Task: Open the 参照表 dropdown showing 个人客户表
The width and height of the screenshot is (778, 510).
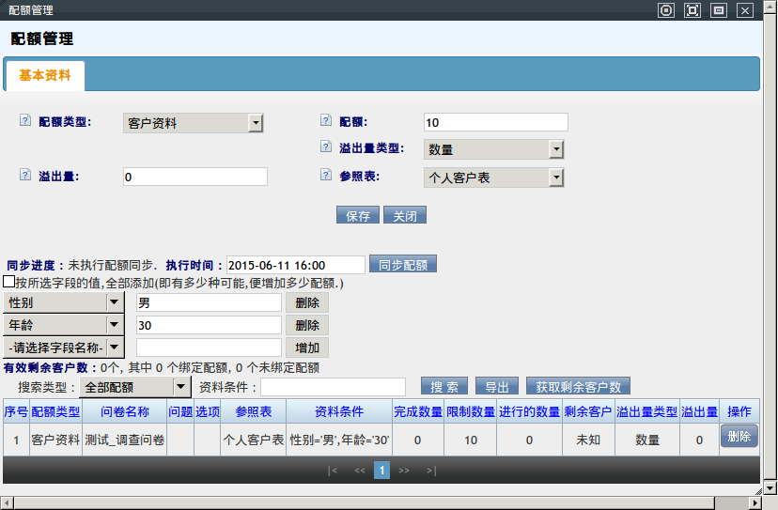Action: [493, 177]
